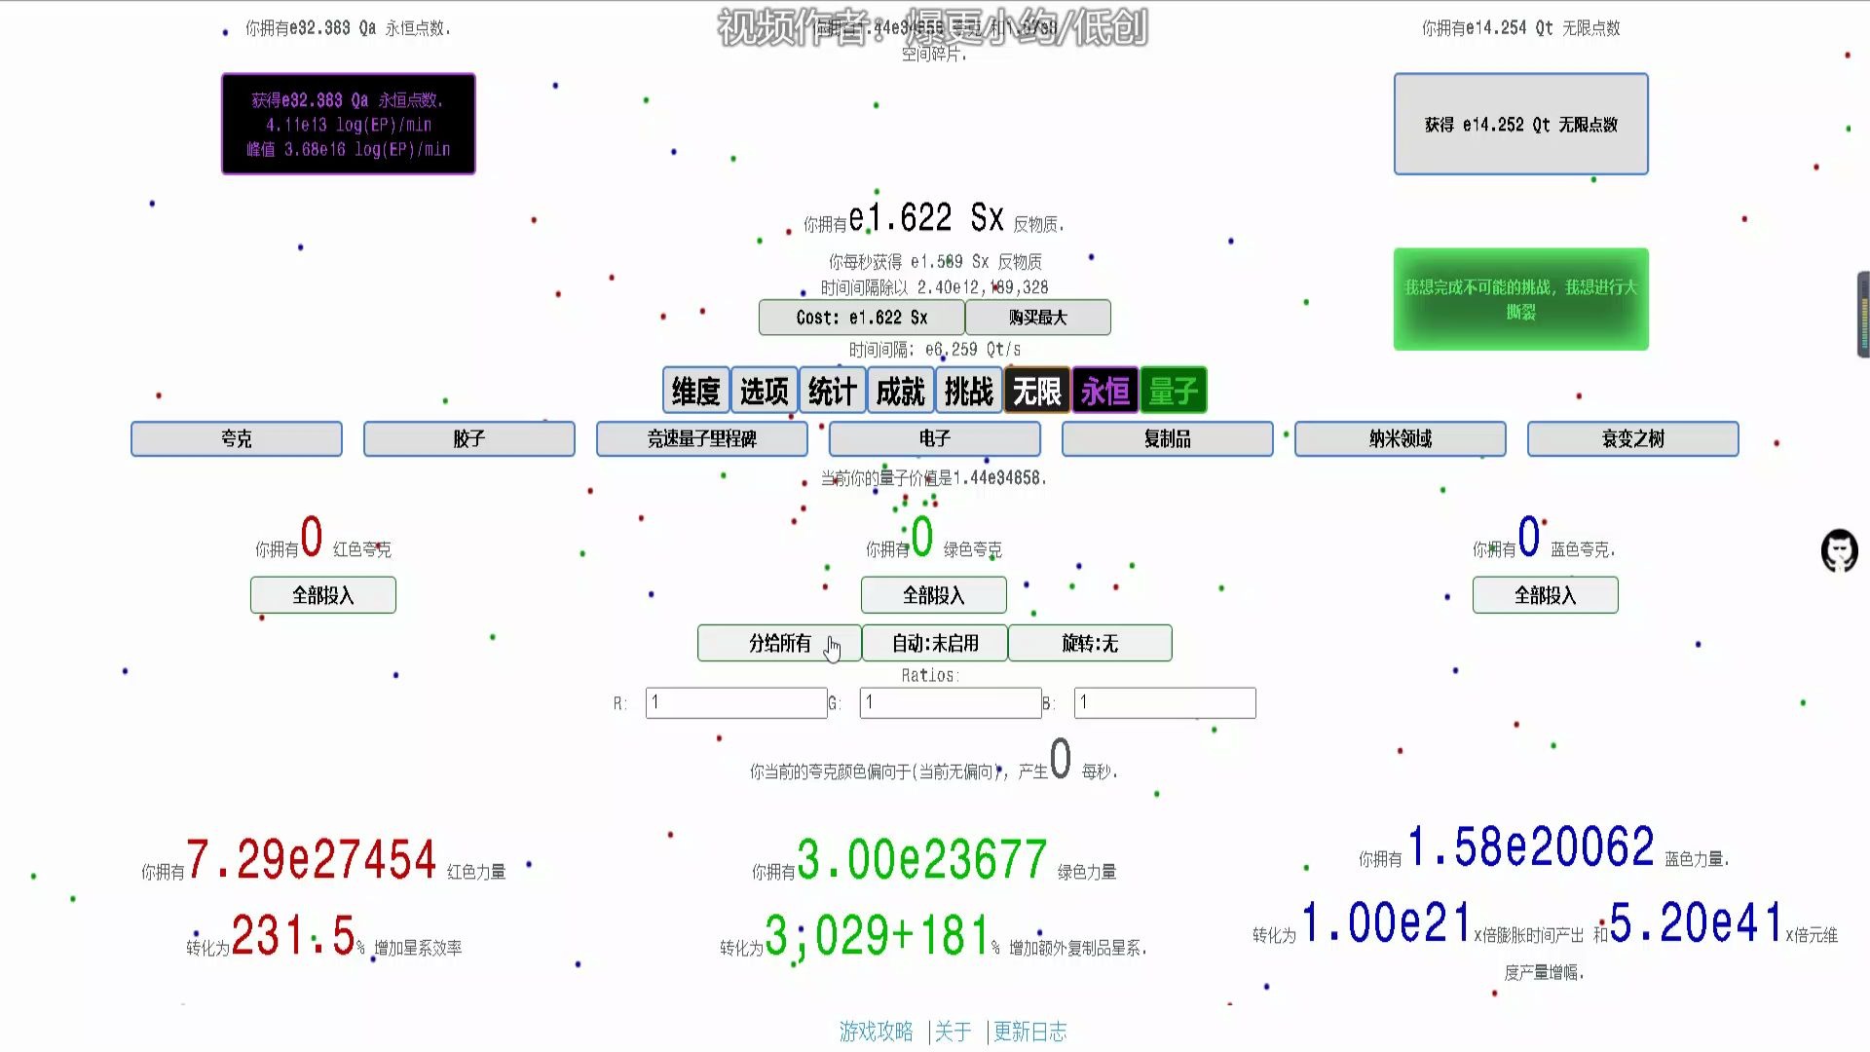Click the GitHub cat icon
1870x1052 pixels.
(x=1839, y=551)
